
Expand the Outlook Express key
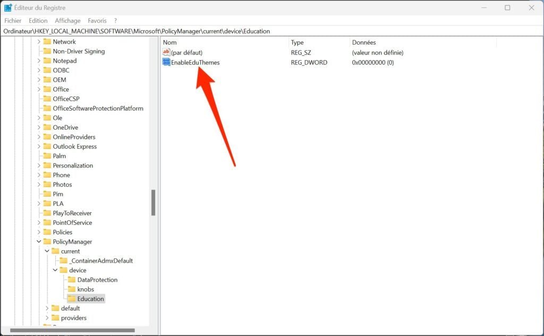click(39, 147)
